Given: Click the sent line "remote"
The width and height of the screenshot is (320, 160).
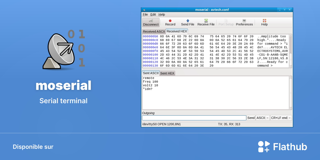Looking at the screenshot, I should click(x=149, y=78).
